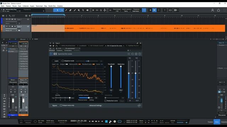Click the Bypass button
The image size is (227, 127).
click(x=55, y=105)
